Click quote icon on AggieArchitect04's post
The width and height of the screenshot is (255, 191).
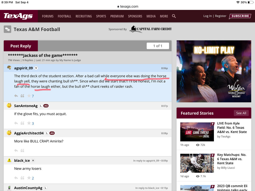22,151
